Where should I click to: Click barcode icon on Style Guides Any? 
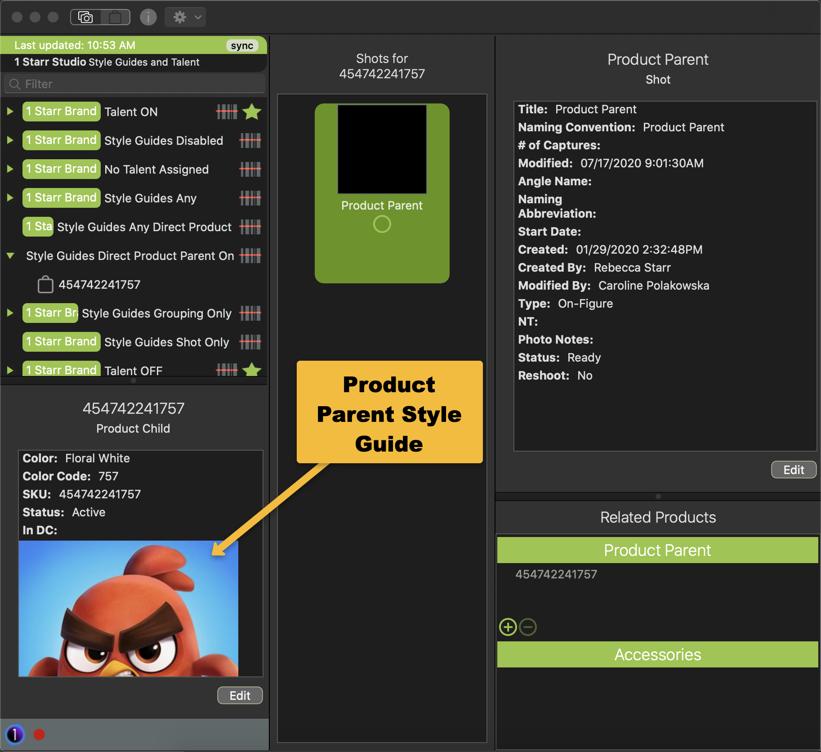click(x=250, y=198)
